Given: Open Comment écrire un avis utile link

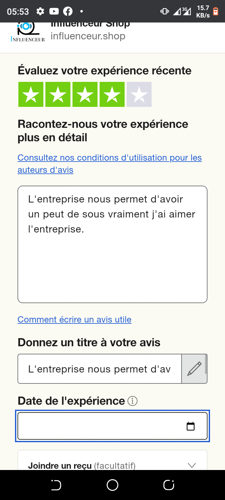Looking at the screenshot, I should [x=74, y=319].
